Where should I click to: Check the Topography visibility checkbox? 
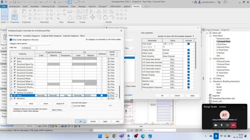tap(15, 90)
